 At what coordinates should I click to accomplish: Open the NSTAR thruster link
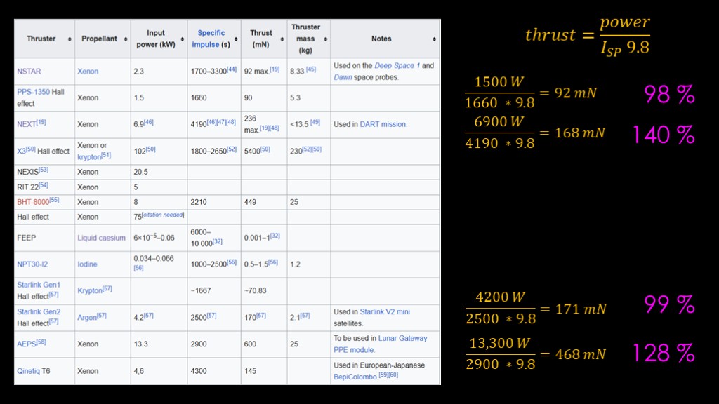coord(29,72)
